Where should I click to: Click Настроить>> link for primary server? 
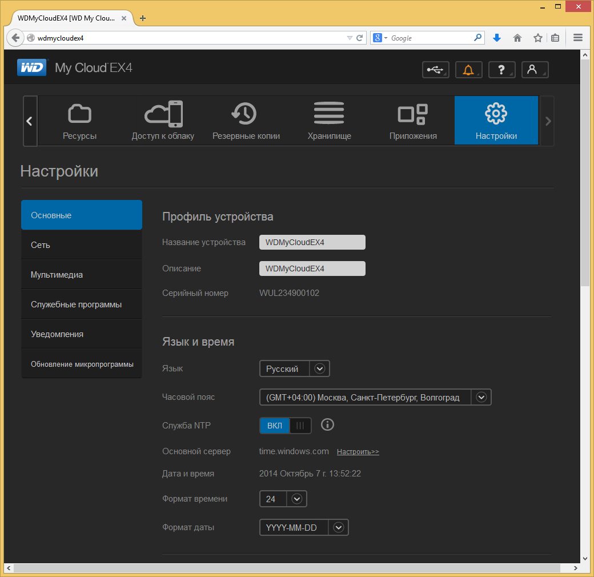click(358, 451)
